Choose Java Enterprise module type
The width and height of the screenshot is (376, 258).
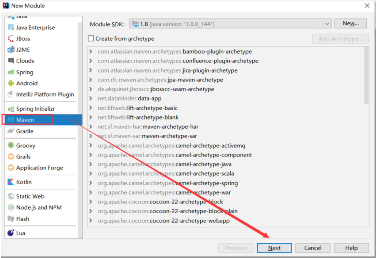[x=35, y=28]
